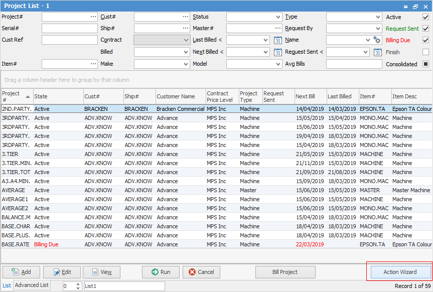The width and height of the screenshot is (433, 292).
Task: Click the Cust# lookup ellipsis button
Action: pyautogui.click(x=186, y=17)
